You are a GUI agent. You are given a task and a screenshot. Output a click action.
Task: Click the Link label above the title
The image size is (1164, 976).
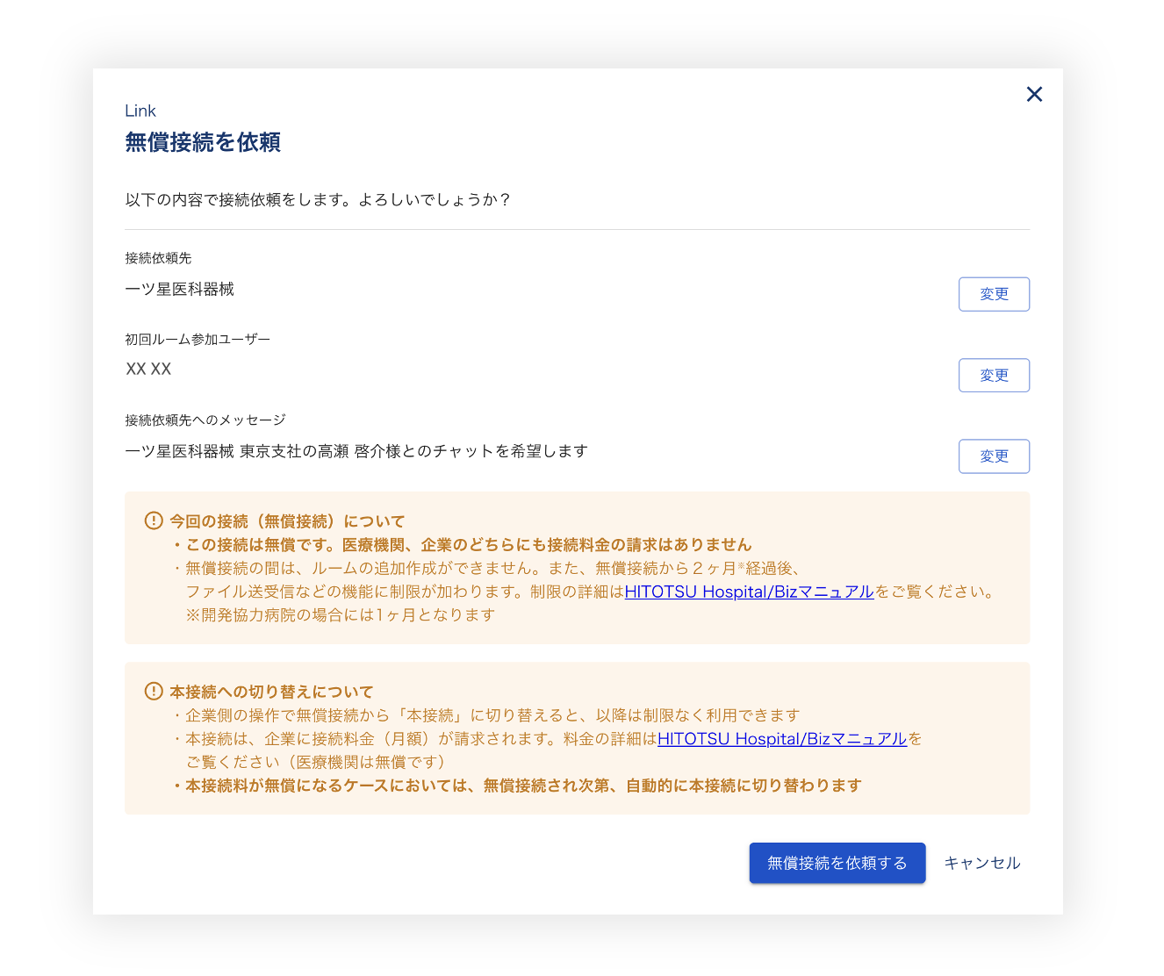tap(140, 111)
